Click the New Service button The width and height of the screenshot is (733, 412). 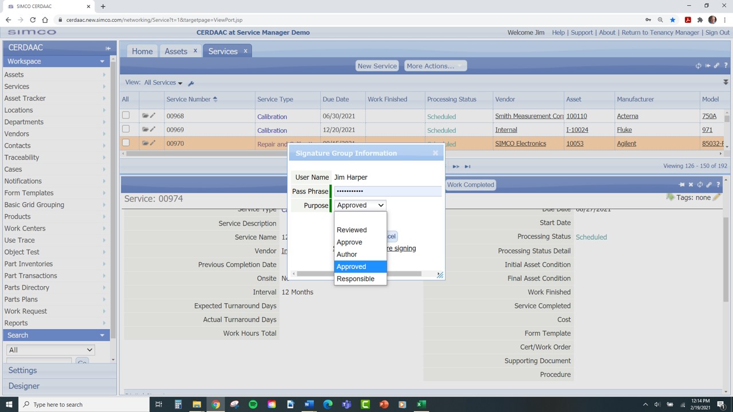[377, 66]
